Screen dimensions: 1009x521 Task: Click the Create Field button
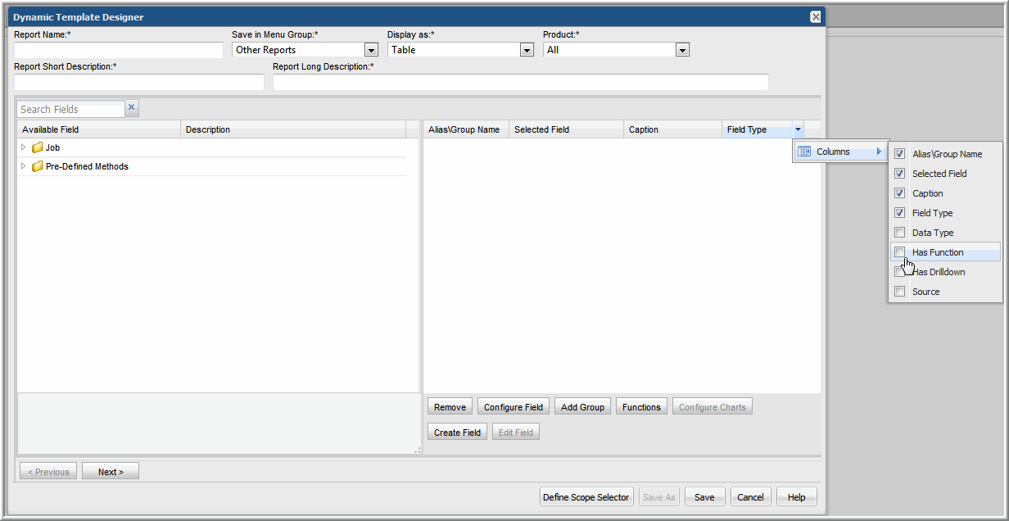(x=458, y=432)
